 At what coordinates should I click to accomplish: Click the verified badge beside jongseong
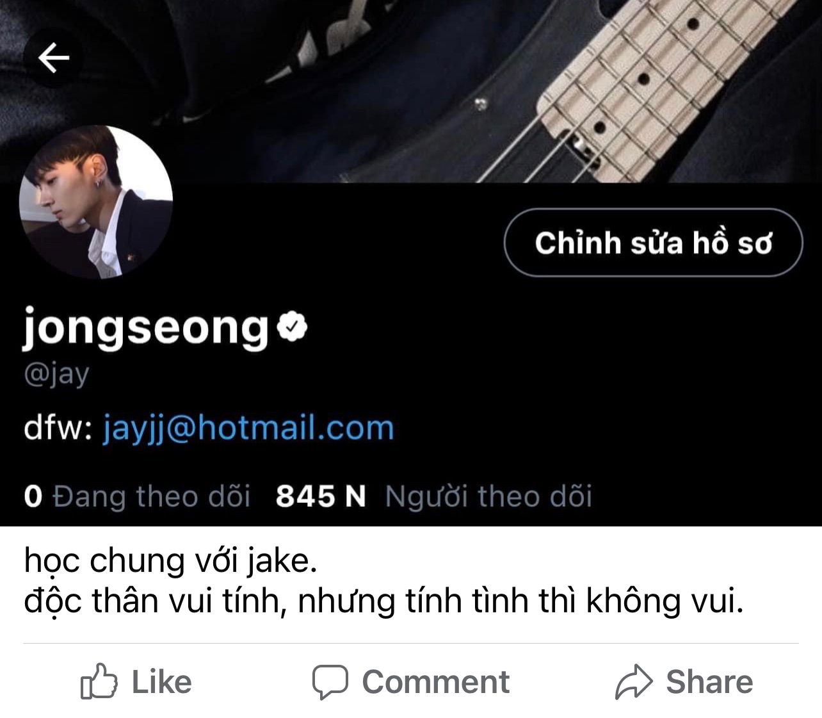pos(293,328)
